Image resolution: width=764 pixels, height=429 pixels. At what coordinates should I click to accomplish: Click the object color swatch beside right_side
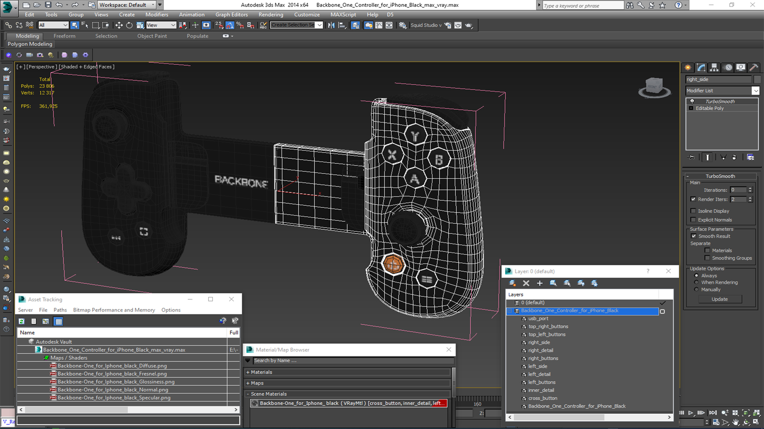pyautogui.click(x=757, y=79)
